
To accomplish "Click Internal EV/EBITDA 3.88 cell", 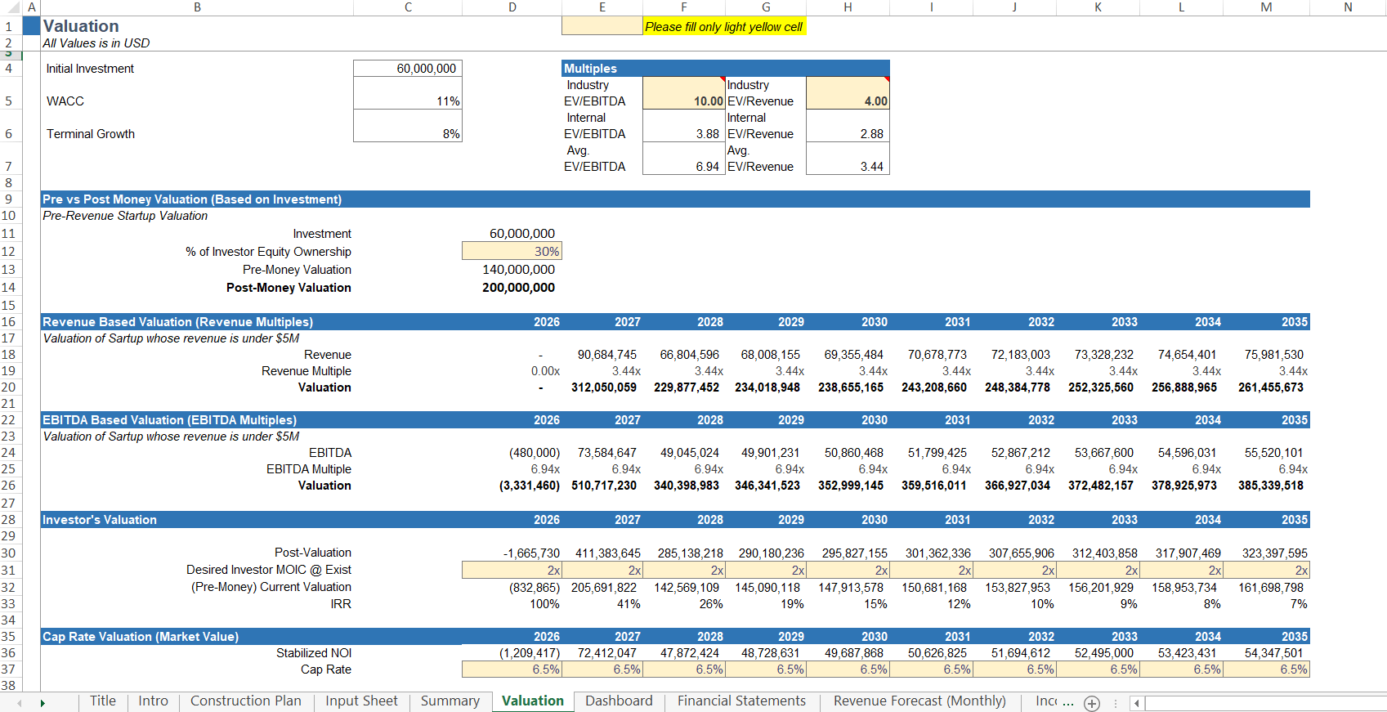I will pyautogui.click(x=684, y=126).
